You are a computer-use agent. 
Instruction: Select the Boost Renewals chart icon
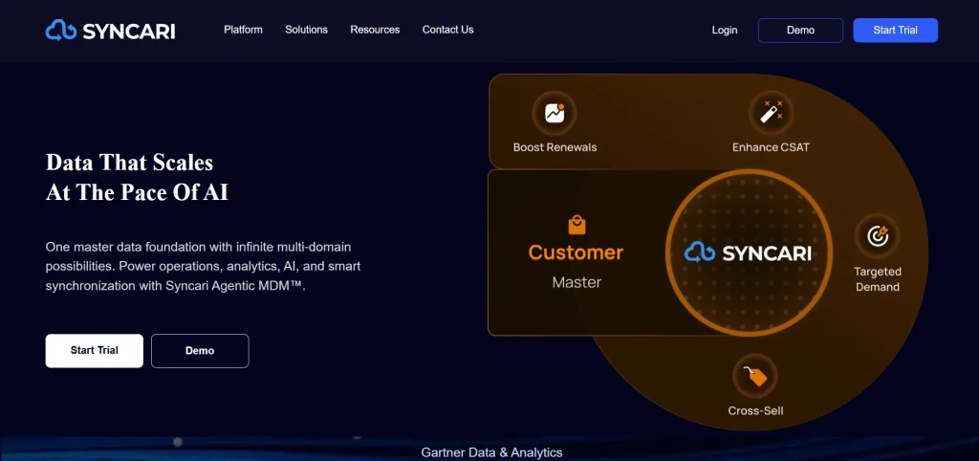pyautogui.click(x=555, y=114)
